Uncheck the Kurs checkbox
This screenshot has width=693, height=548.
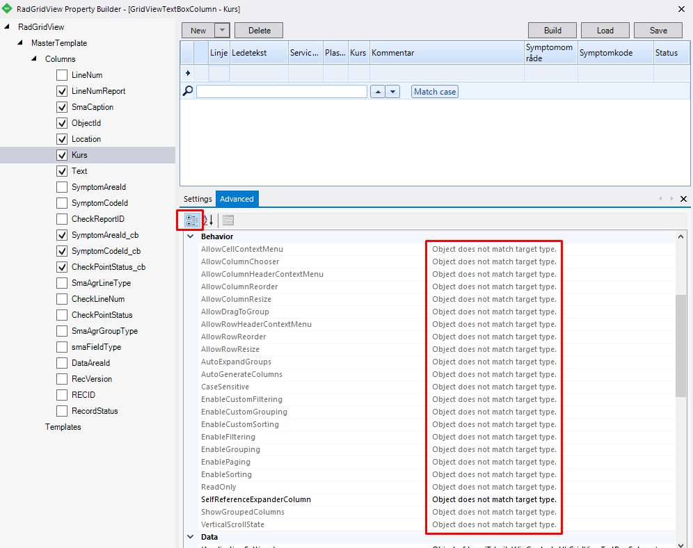click(x=62, y=155)
